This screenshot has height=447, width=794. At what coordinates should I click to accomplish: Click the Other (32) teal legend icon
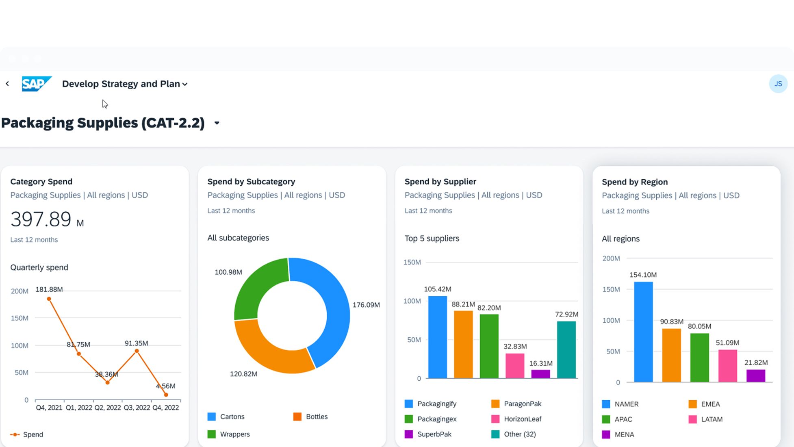click(495, 434)
